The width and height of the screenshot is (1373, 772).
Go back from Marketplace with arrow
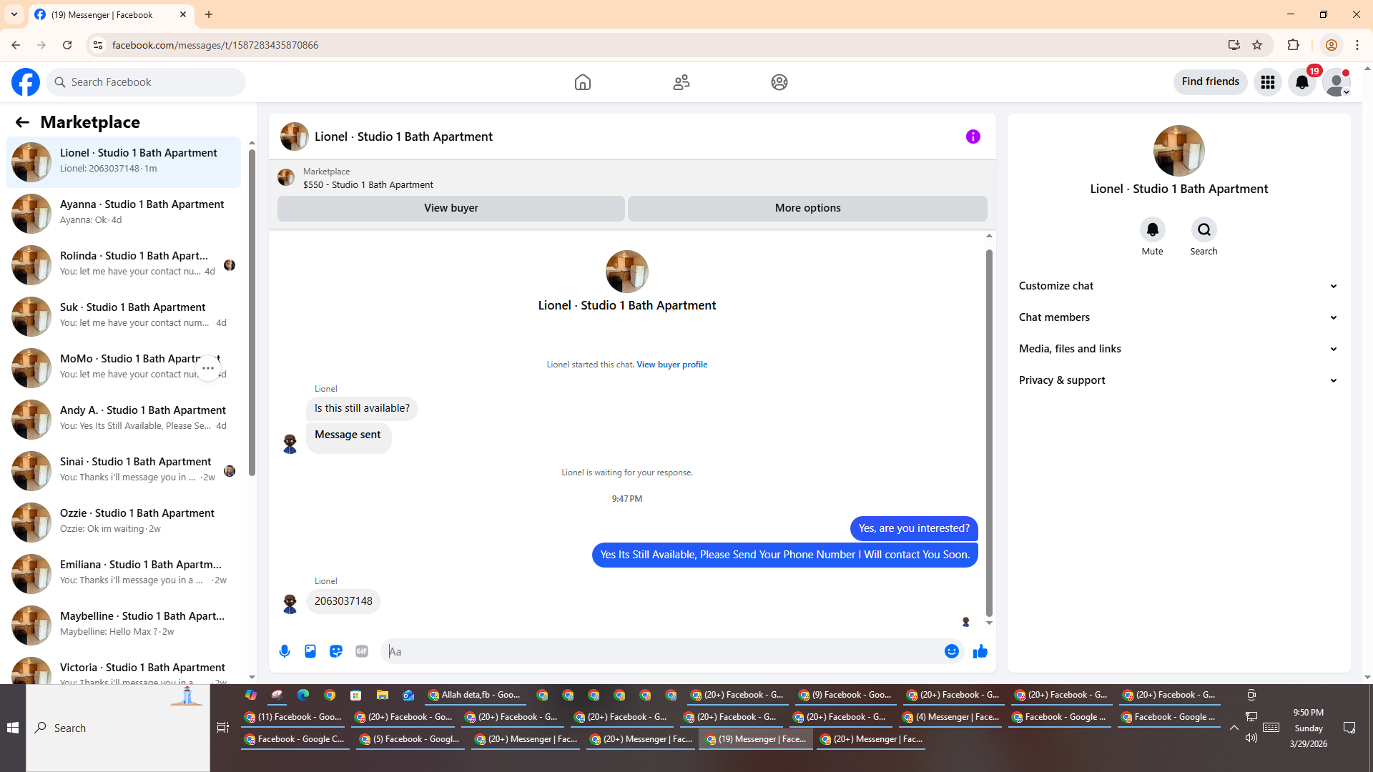22,122
